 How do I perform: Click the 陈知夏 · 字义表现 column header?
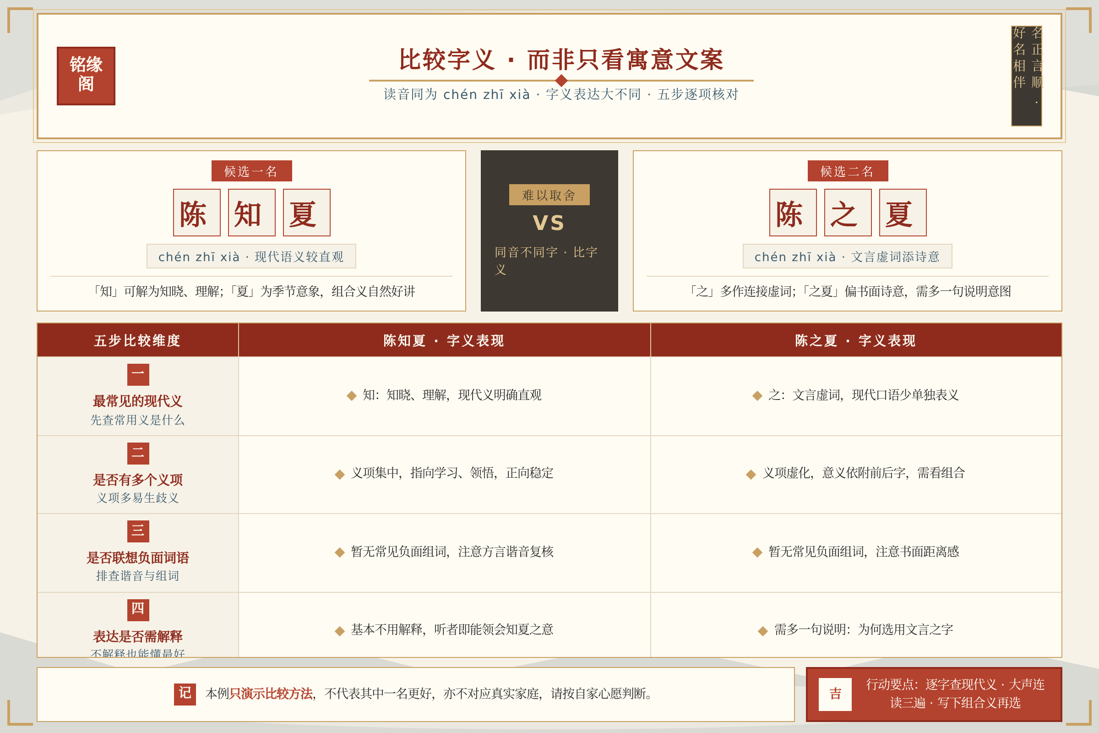click(x=444, y=340)
